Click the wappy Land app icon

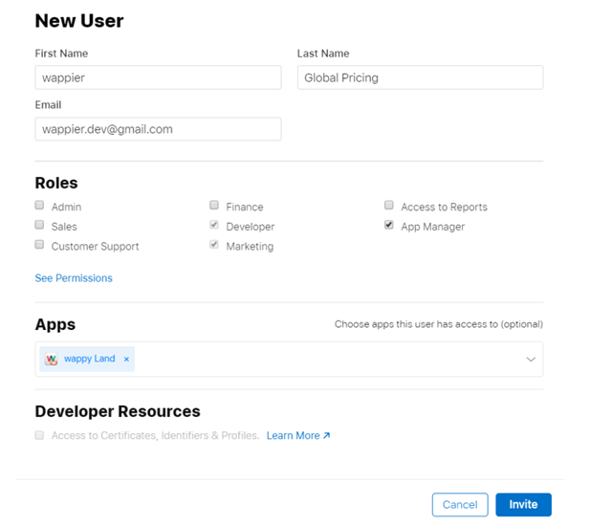(x=52, y=360)
